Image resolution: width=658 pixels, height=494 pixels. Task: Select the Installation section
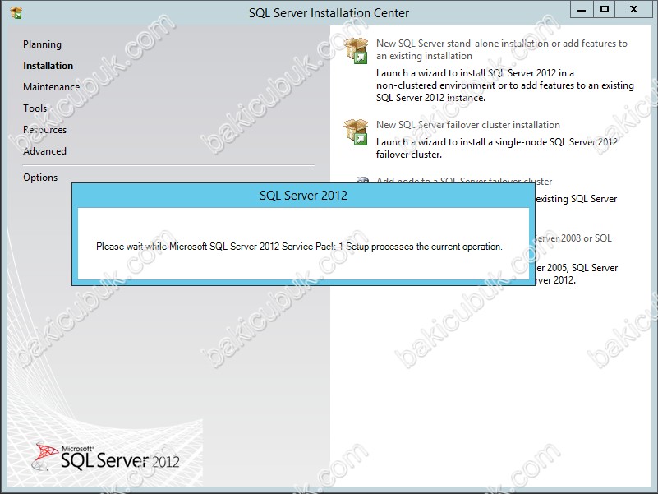[x=48, y=66]
